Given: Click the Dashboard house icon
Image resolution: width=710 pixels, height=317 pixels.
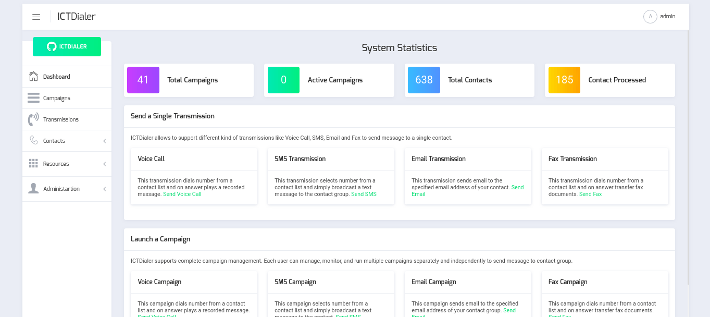Looking at the screenshot, I should click(x=33, y=77).
